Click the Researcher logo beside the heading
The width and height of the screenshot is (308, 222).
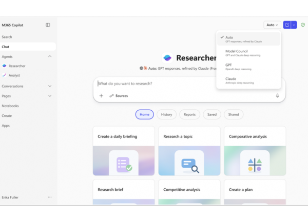click(167, 58)
